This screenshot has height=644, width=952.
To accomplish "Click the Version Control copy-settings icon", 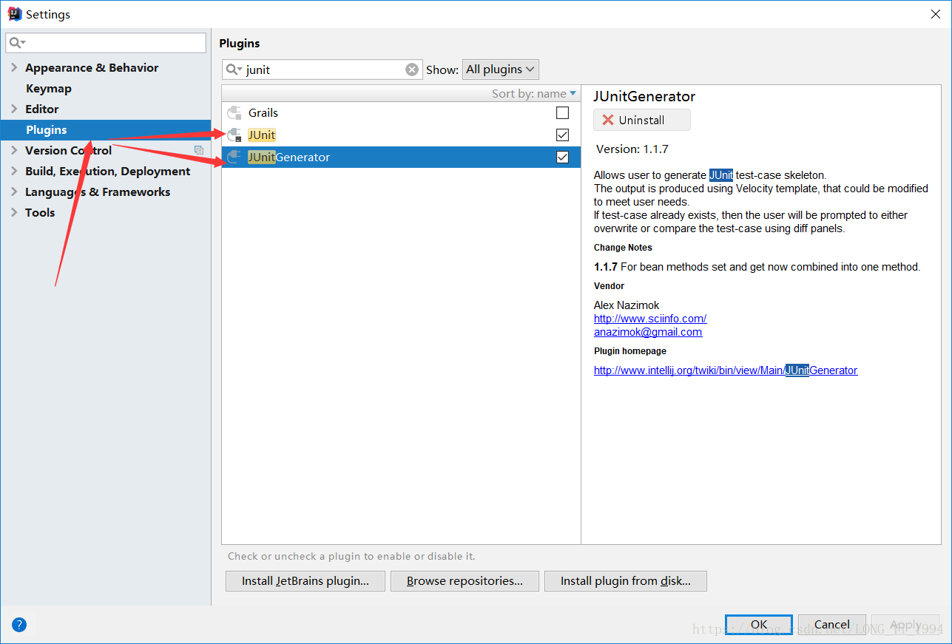I will 199,150.
